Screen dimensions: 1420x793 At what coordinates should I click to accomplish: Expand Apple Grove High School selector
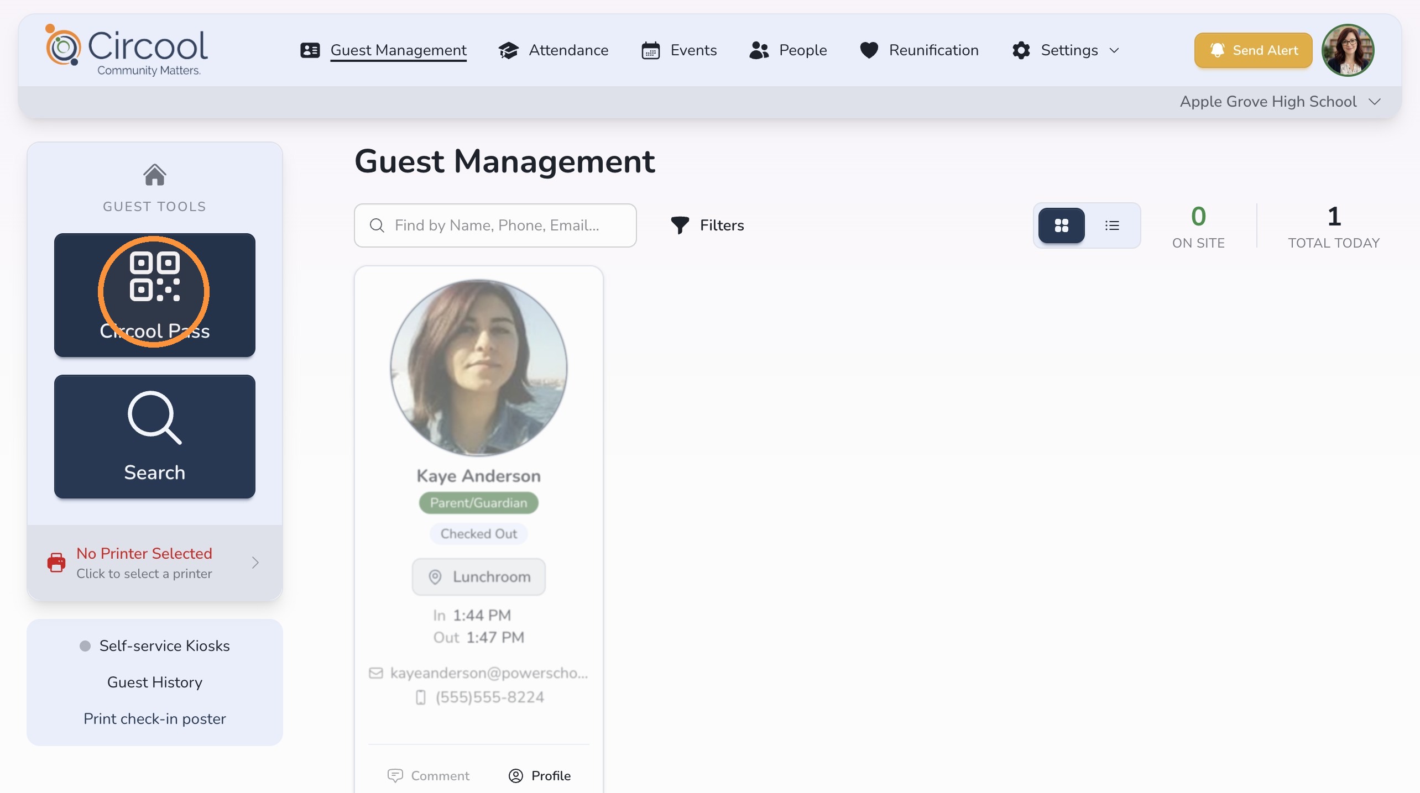click(x=1280, y=102)
